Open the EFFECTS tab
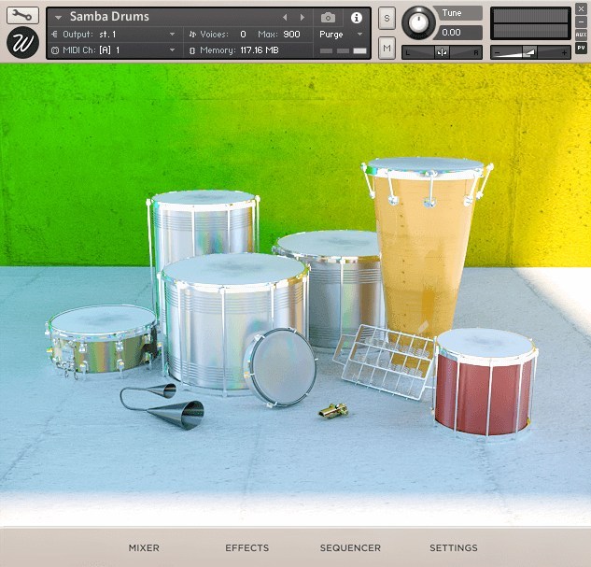This screenshot has height=567, width=591. point(246,548)
